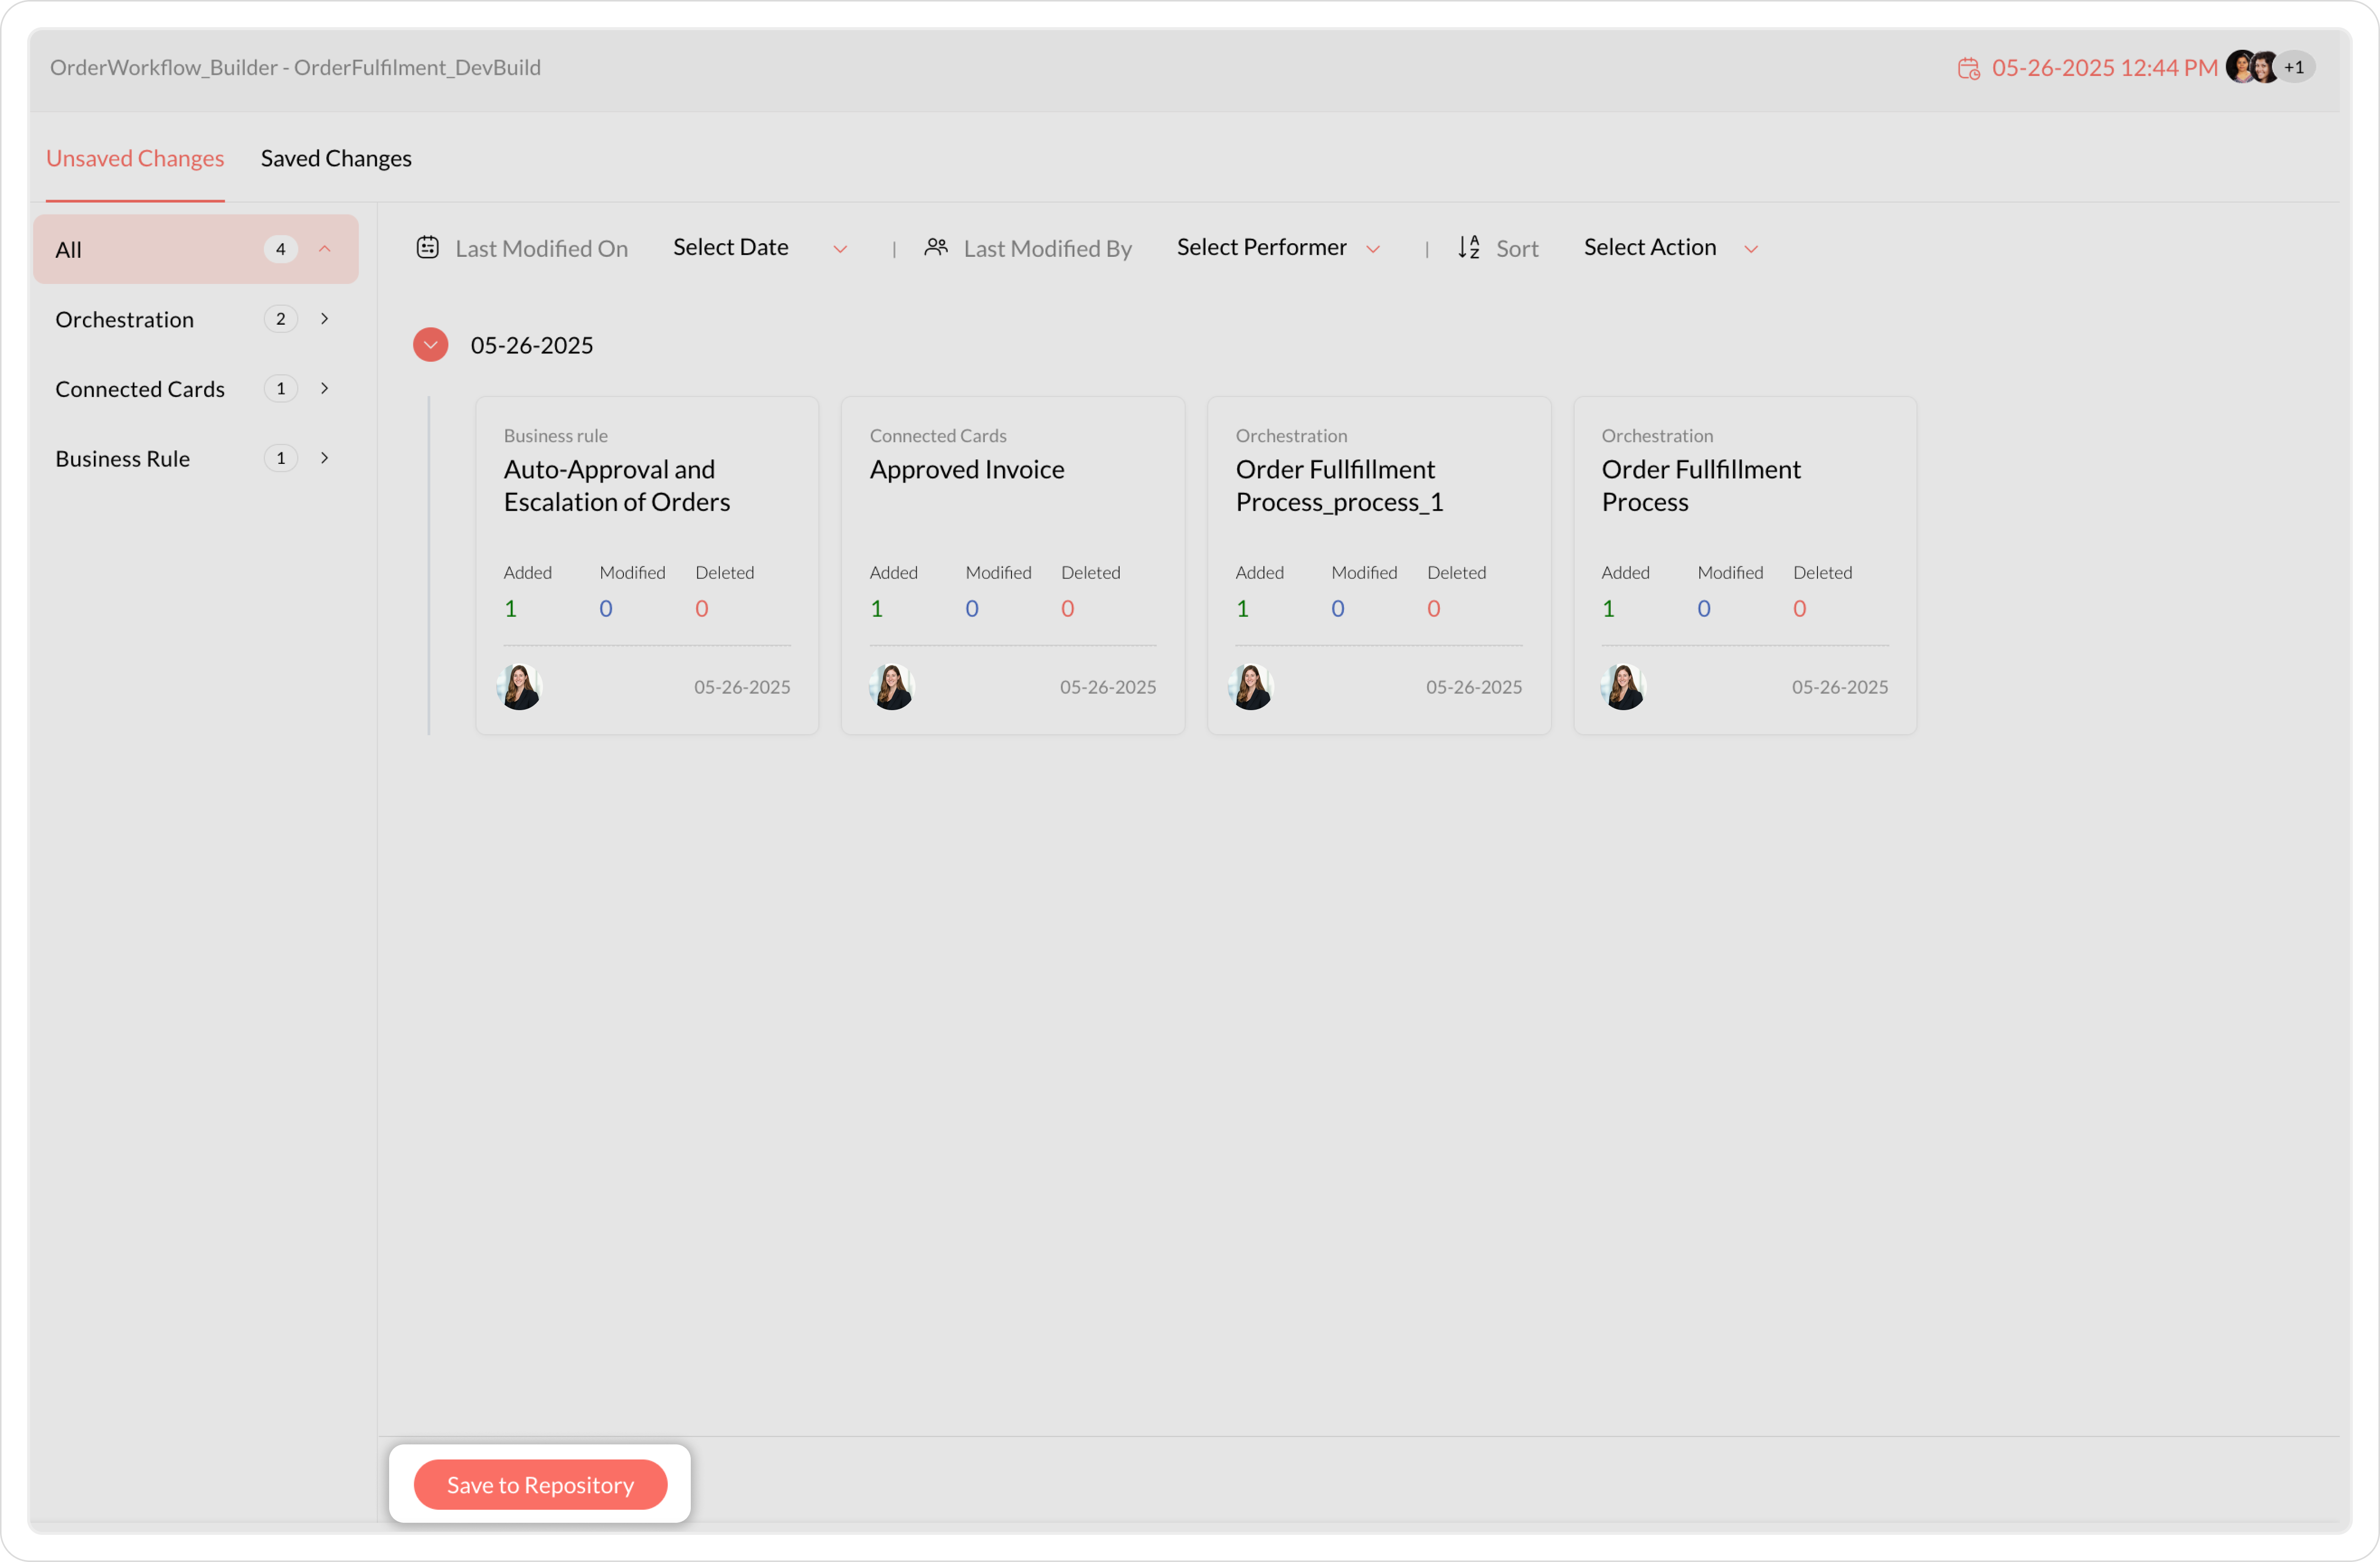Viewport: 2380px width, 1562px height.
Task: Expand the Connected Cards category
Action: pyautogui.click(x=325, y=389)
